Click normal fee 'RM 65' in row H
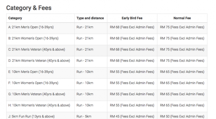 [x=165, y=105]
